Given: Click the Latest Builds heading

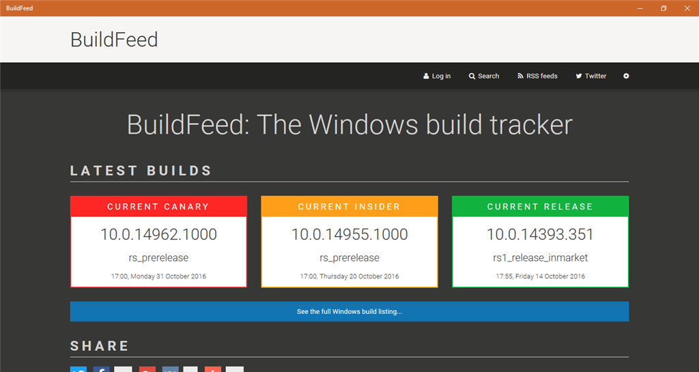Looking at the screenshot, I should coord(141,171).
